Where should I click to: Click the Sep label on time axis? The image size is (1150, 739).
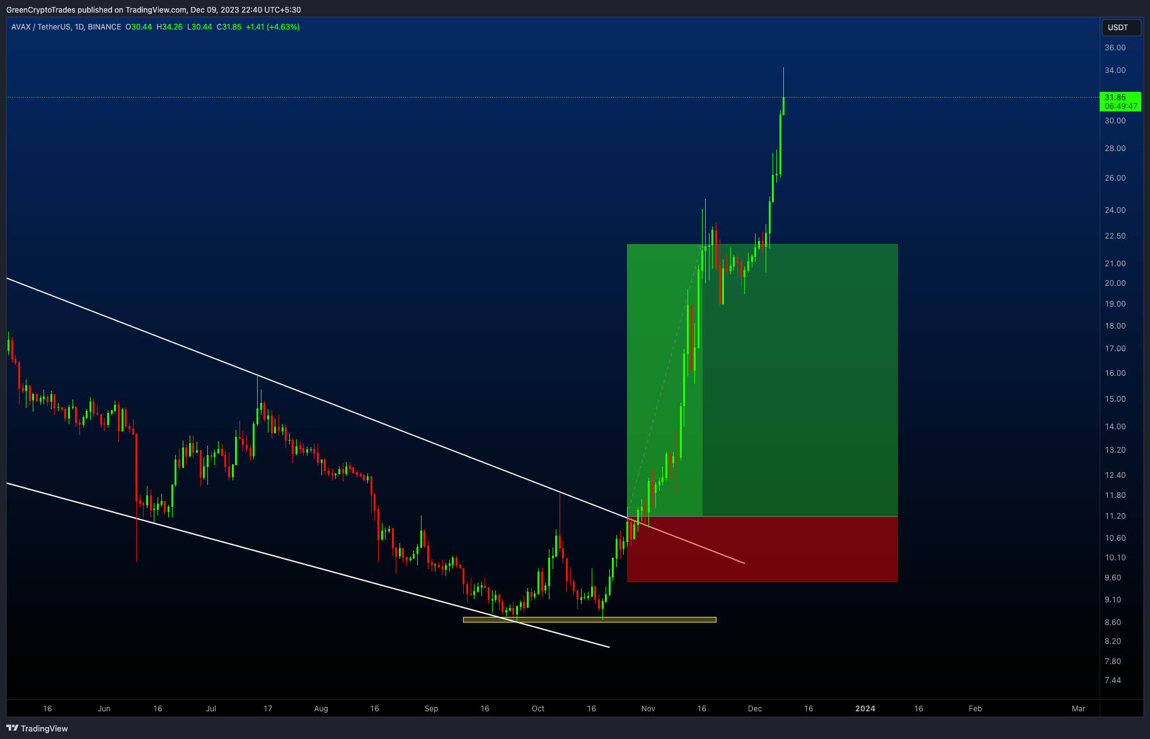pyautogui.click(x=431, y=709)
